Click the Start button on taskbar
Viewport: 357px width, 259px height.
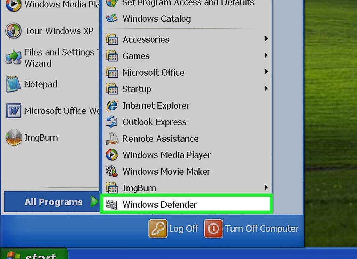[x=34, y=254]
